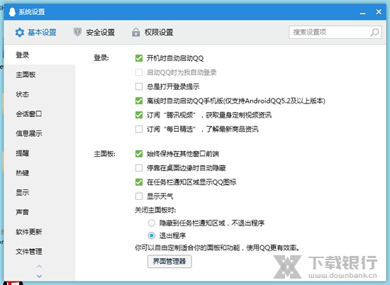The height and width of the screenshot is (285, 390).
Task: Click the shield icon for 安全设置
Action: tap(77, 32)
